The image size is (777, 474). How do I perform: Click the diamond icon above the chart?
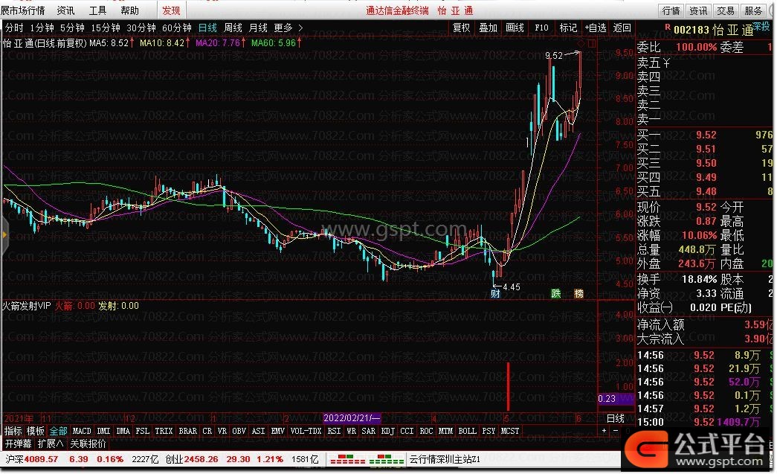tap(581, 44)
